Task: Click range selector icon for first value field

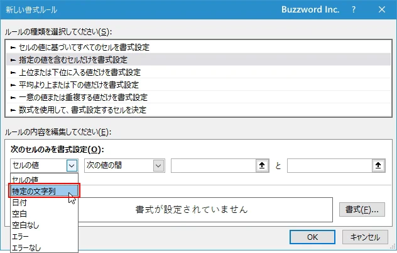Action: tap(262, 165)
